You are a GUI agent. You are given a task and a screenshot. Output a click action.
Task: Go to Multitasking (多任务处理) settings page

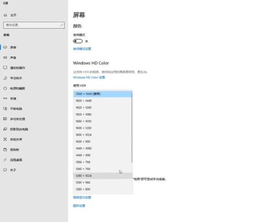pos(18,119)
